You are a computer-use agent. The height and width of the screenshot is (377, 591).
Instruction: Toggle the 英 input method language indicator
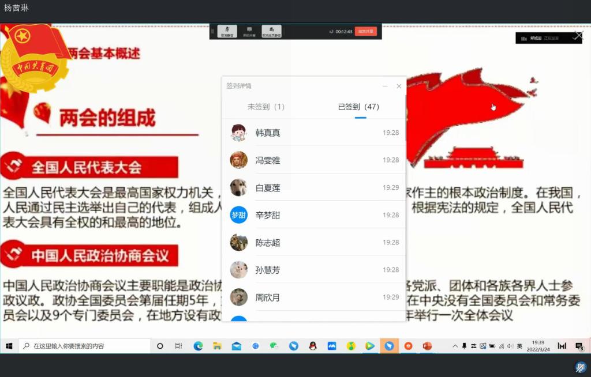[519, 346]
